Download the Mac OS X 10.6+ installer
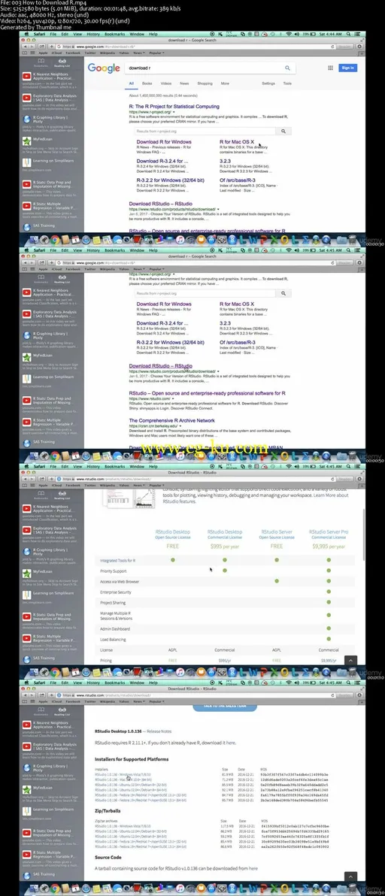 click(123, 779)
